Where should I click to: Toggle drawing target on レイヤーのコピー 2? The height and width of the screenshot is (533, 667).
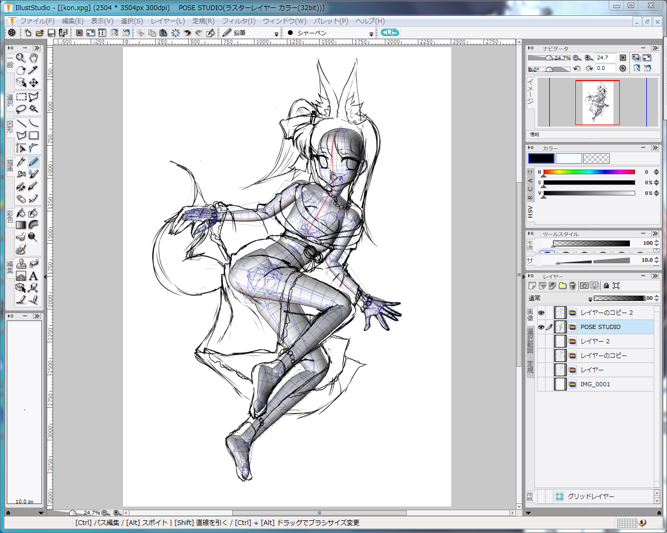[549, 313]
